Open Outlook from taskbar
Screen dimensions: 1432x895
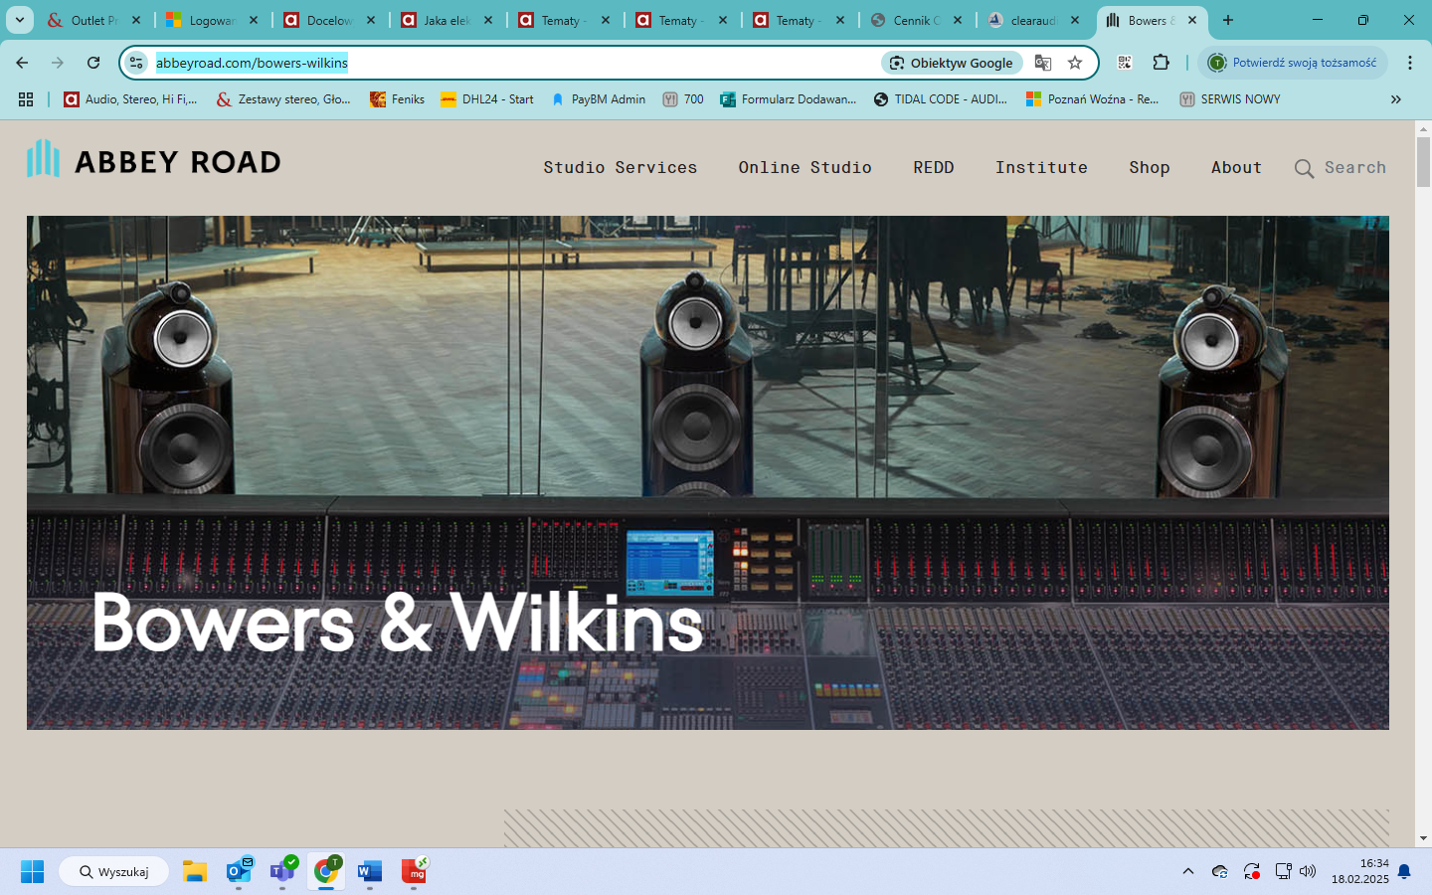tap(239, 872)
